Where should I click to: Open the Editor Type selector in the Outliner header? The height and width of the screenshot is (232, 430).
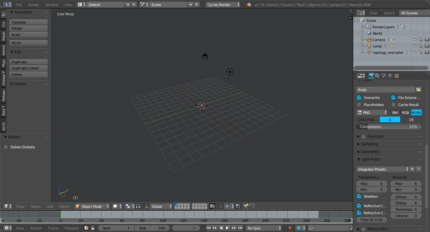coord(360,13)
